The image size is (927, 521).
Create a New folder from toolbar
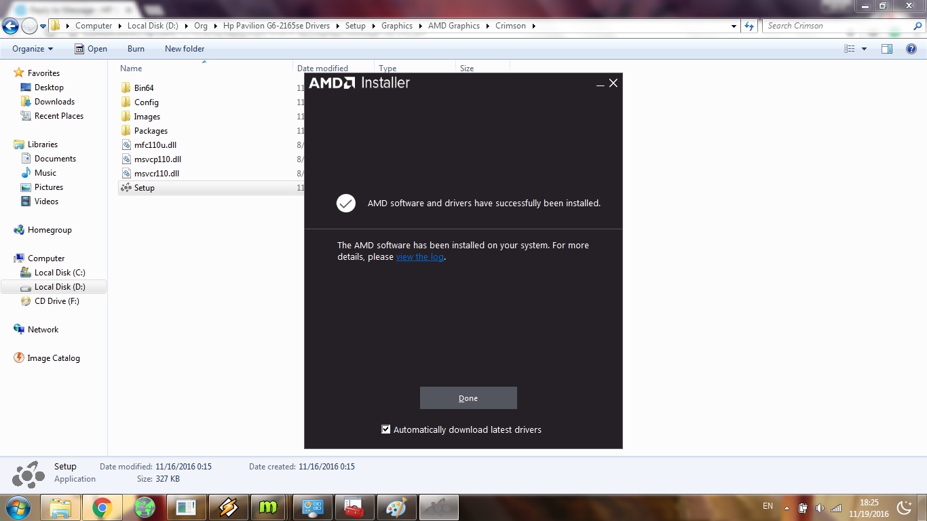click(x=185, y=49)
